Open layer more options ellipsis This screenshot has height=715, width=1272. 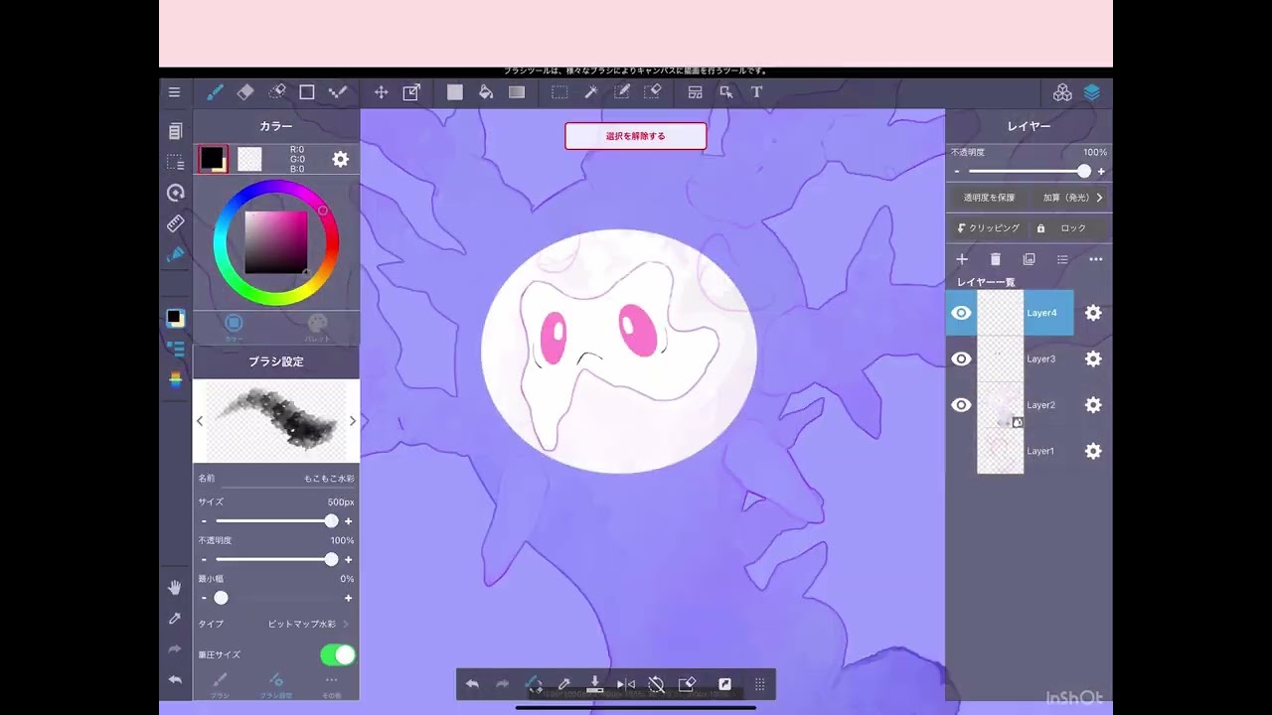[x=1095, y=259]
